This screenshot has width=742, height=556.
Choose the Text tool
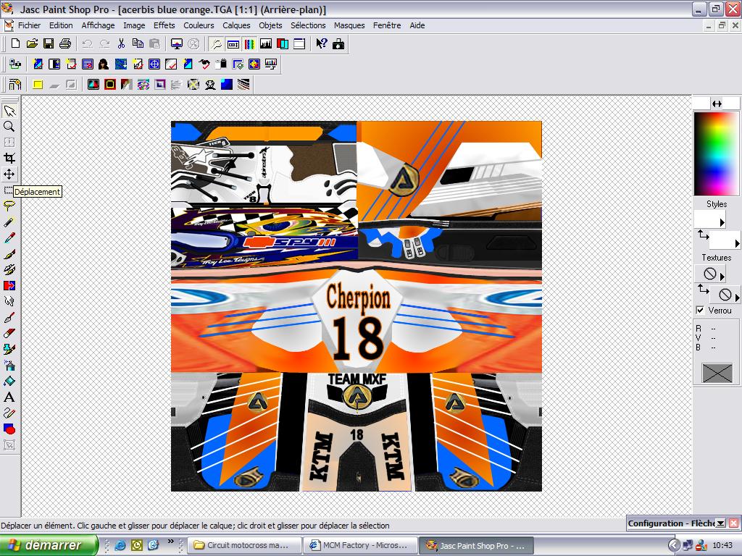pyautogui.click(x=9, y=397)
